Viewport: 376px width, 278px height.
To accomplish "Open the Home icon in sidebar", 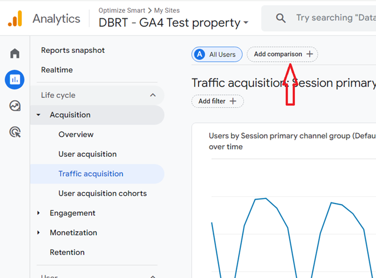I will pos(14,53).
